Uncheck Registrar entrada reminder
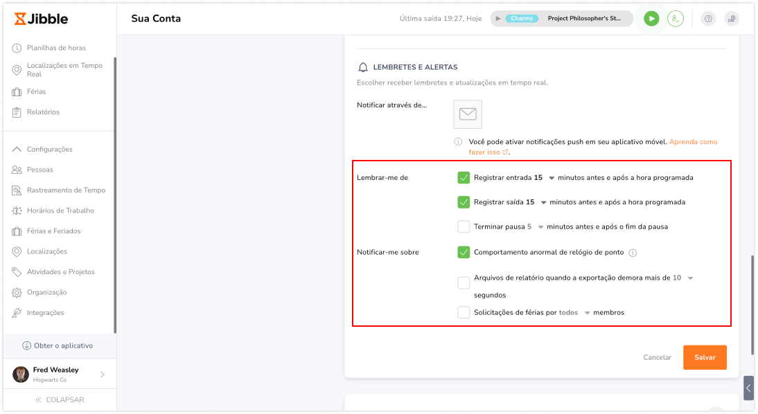The image size is (758, 414). [x=464, y=177]
